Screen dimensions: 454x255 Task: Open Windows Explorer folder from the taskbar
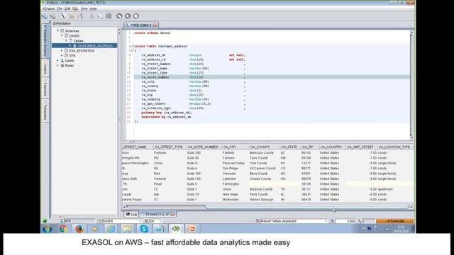click(127, 229)
